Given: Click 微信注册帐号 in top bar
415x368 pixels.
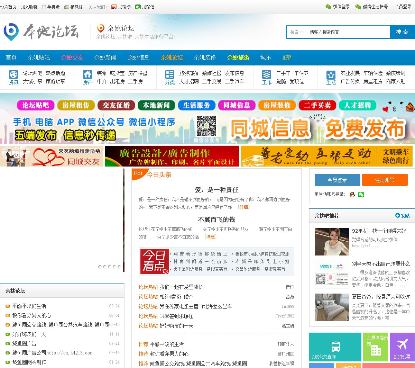Looking at the screenshot, I should tap(371, 7).
